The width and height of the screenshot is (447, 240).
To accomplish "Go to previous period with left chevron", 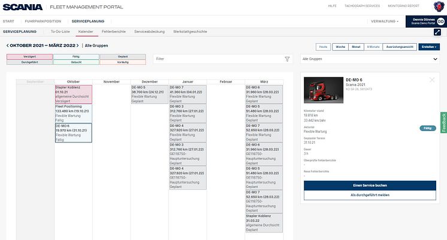I will [7, 45].
